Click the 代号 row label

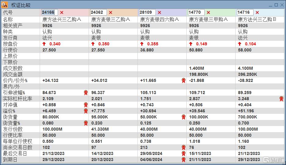[8, 12]
